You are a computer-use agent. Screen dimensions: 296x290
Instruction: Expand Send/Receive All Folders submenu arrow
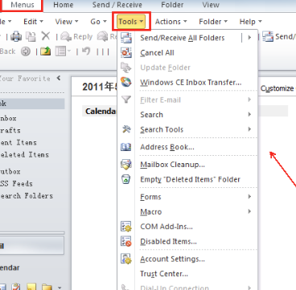tap(249, 38)
